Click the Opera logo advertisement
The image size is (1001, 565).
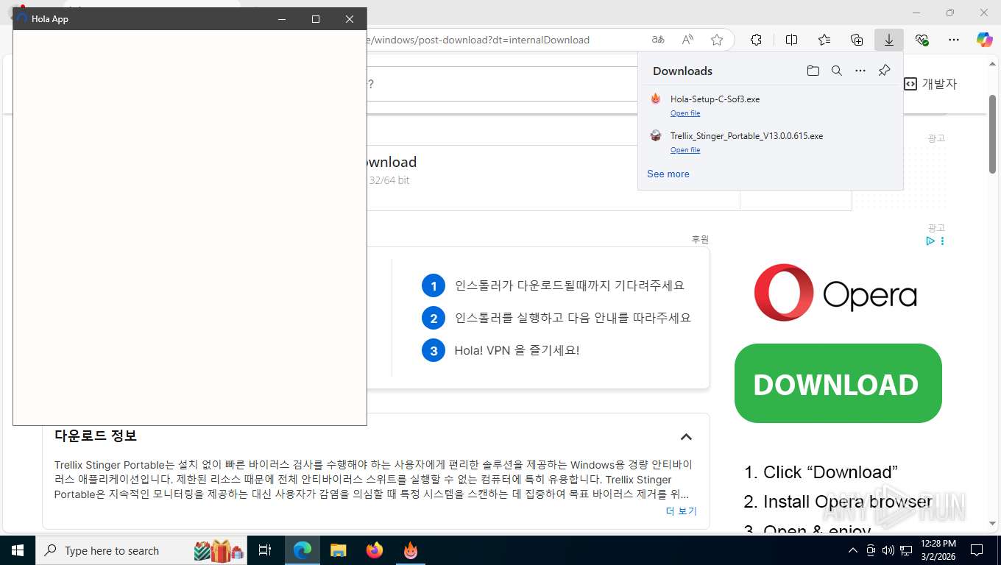click(x=835, y=293)
